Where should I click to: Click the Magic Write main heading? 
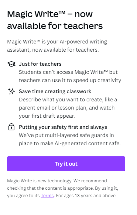point(55,20)
